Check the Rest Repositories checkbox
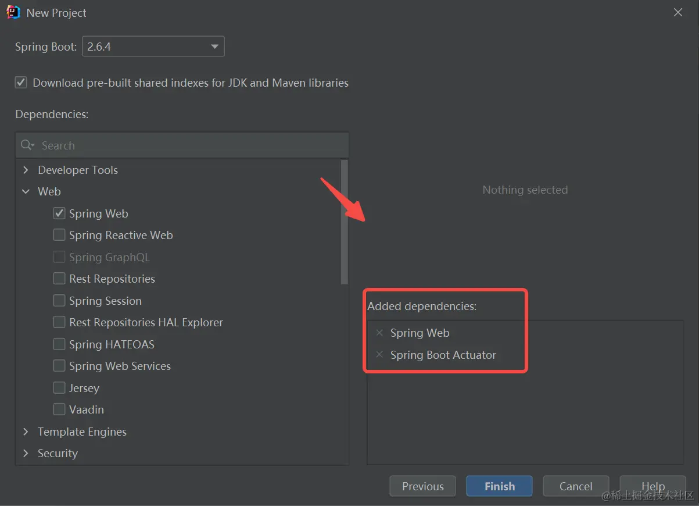 (x=59, y=279)
